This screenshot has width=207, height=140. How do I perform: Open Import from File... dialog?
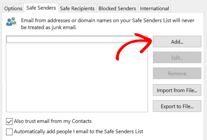(x=177, y=90)
